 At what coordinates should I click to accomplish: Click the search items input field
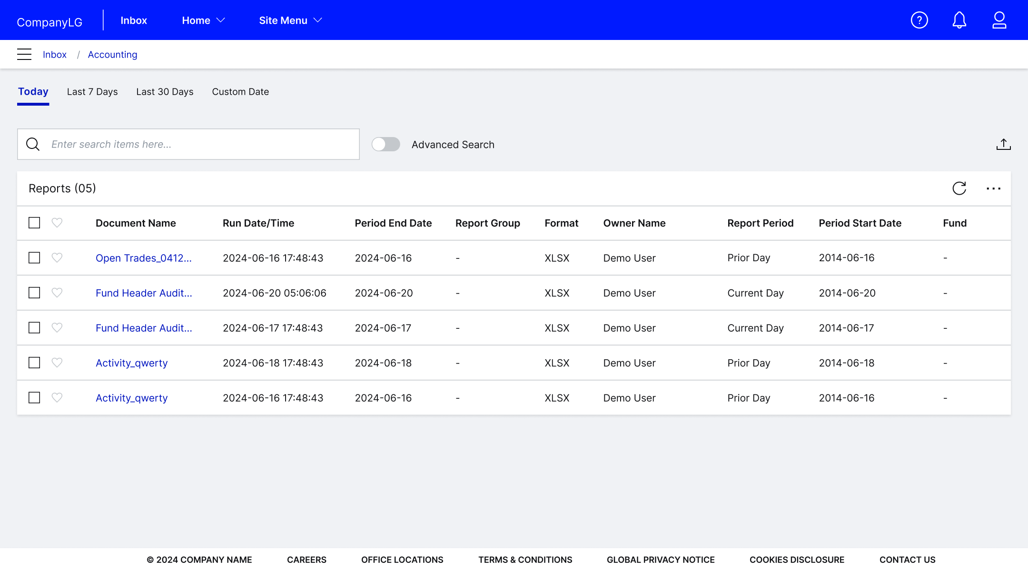pos(200,144)
